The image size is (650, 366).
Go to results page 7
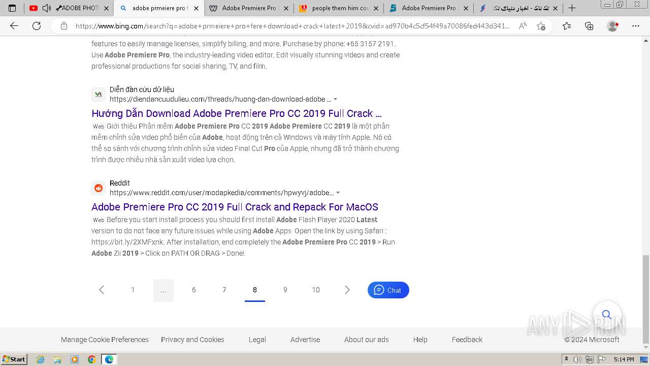224,290
